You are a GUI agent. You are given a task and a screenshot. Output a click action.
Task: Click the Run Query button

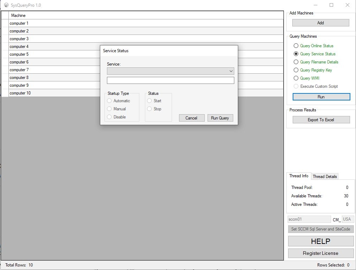(x=220, y=118)
